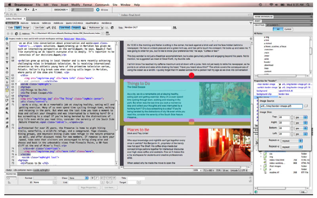This screenshot has height=198, width=317.
Task: Expand the js folder in Files
Action: pyautogui.click(x=261, y=170)
